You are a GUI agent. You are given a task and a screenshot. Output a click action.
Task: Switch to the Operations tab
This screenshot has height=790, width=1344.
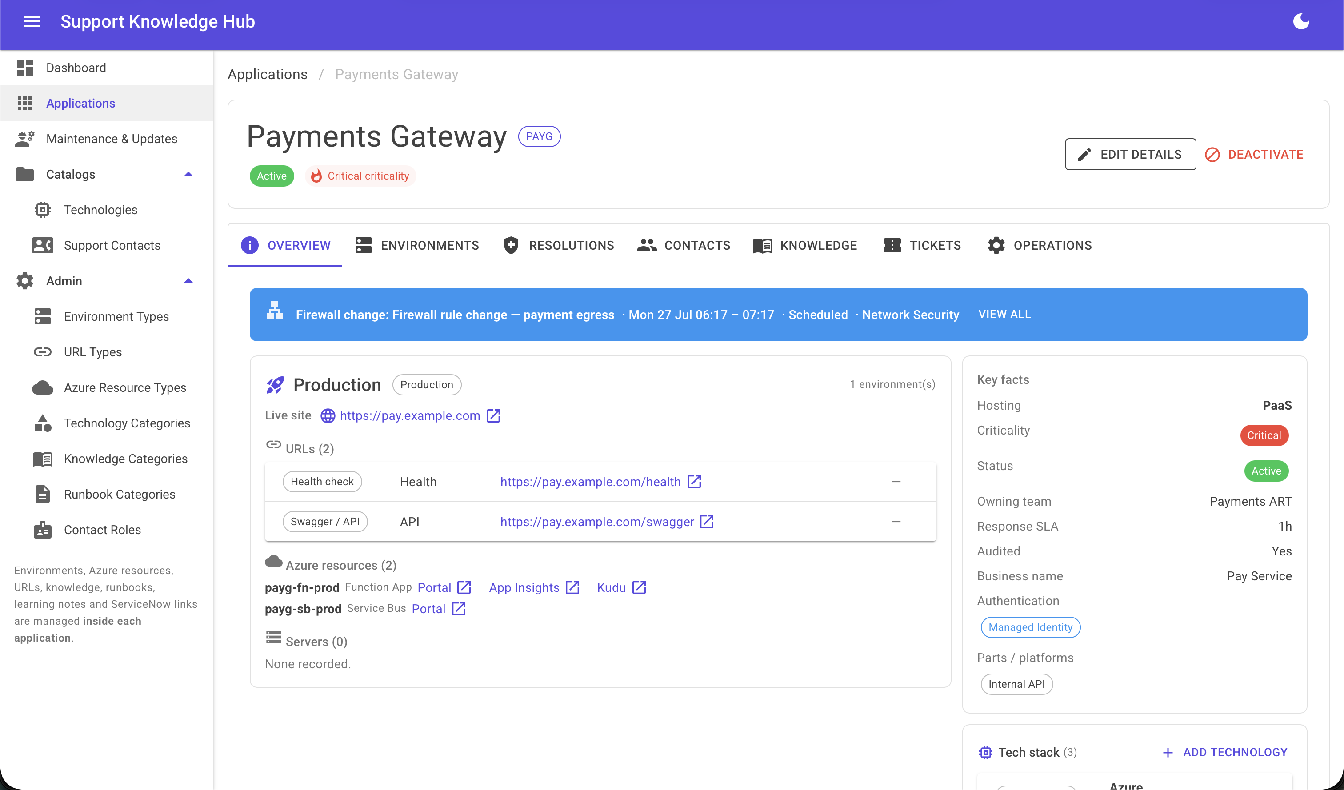tap(1040, 245)
